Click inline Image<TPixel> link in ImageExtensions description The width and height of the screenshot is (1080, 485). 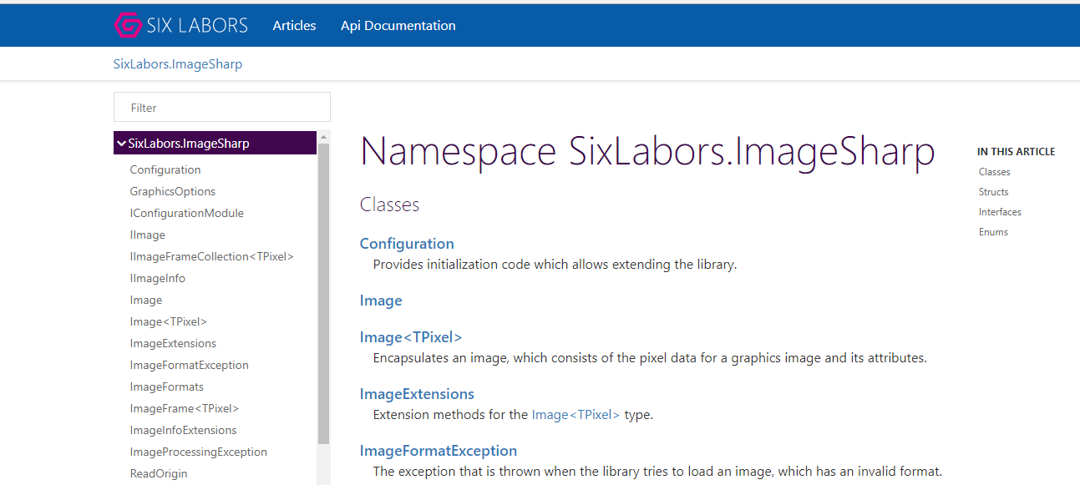pos(576,414)
